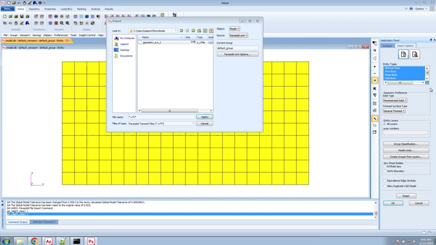
Task: Switch to the Analysis tab in Application Panel
Action: [388, 46]
